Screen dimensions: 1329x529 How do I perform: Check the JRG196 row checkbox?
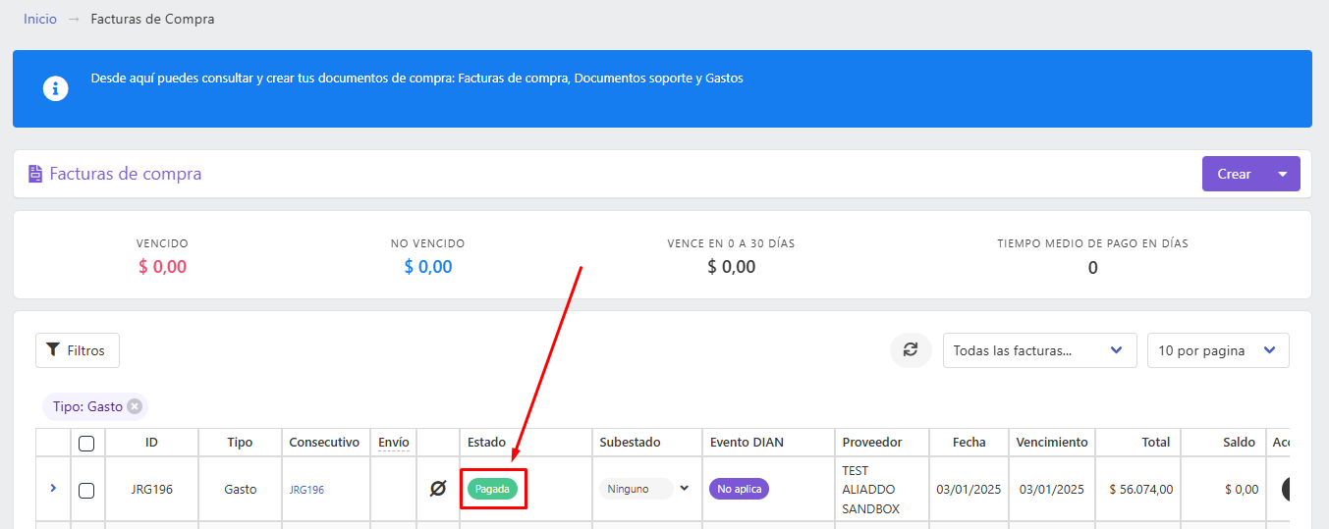(86, 490)
